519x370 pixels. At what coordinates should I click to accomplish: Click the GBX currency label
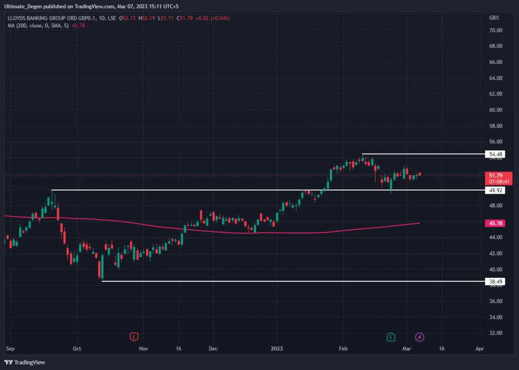click(494, 18)
